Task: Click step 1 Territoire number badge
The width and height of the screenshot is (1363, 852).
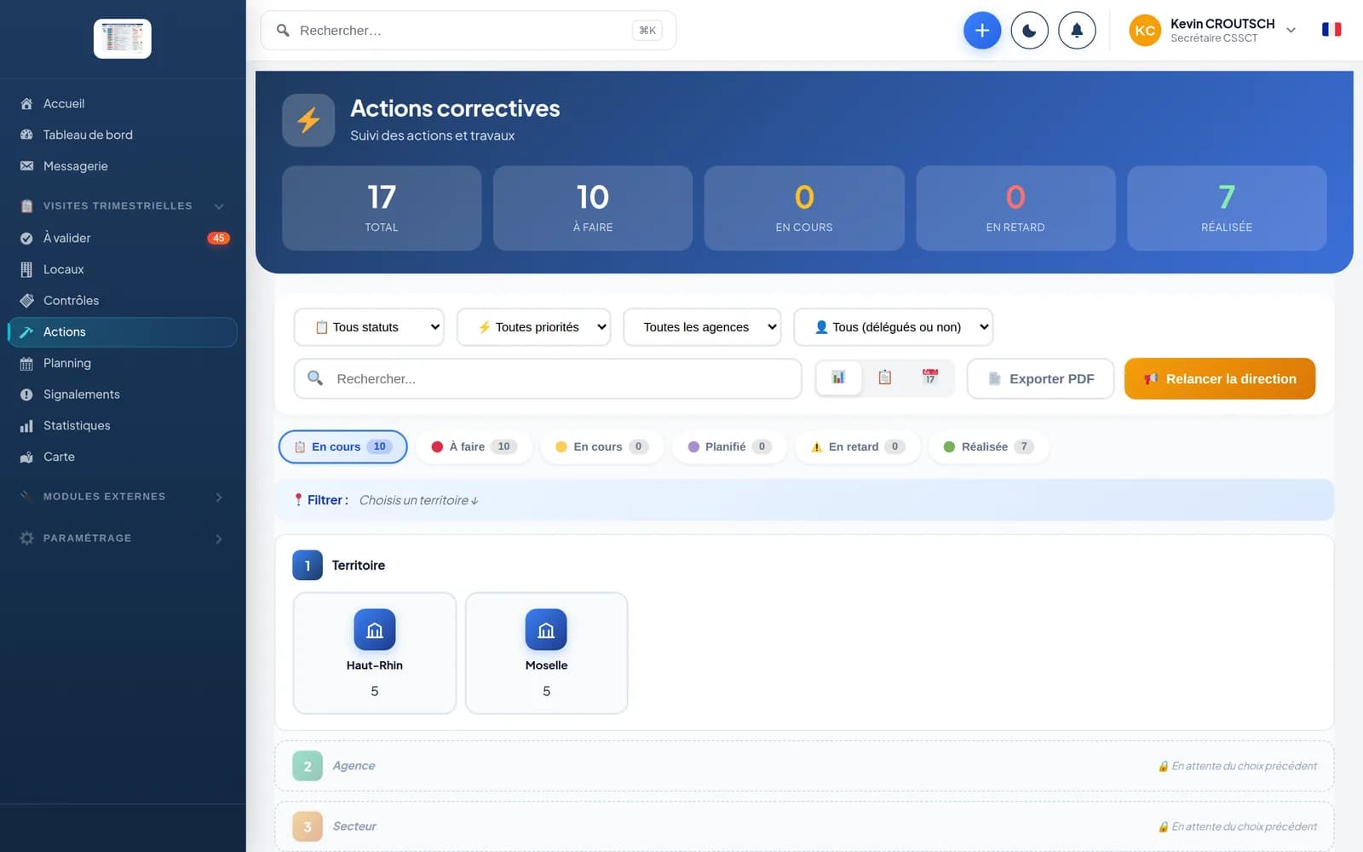Action: coord(308,566)
